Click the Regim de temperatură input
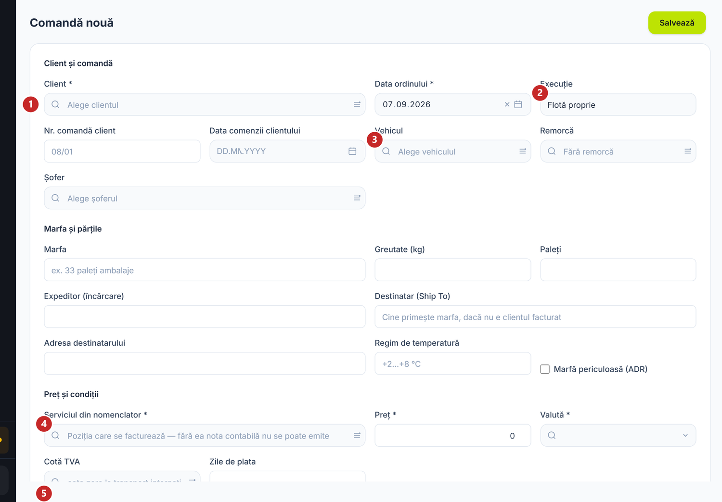The width and height of the screenshot is (722, 502). click(x=452, y=363)
